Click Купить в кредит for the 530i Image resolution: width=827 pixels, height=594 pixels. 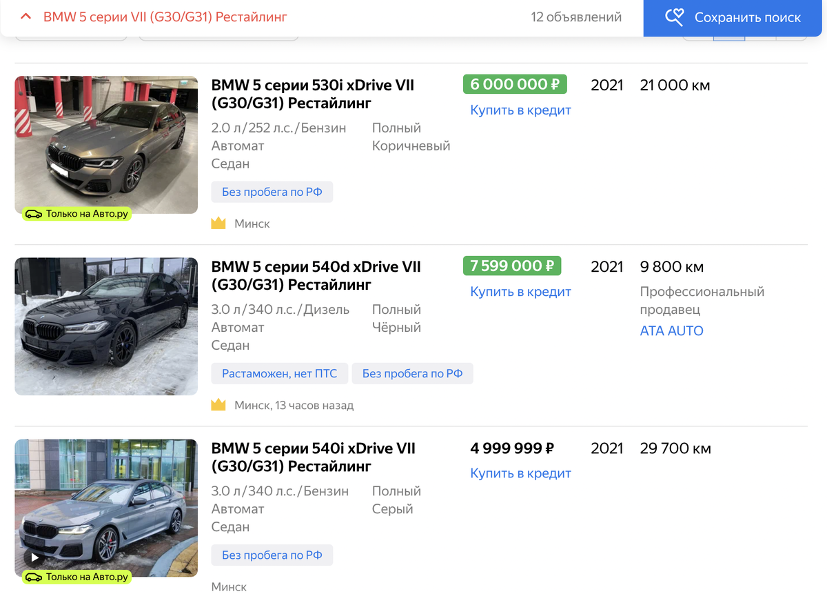(520, 110)
